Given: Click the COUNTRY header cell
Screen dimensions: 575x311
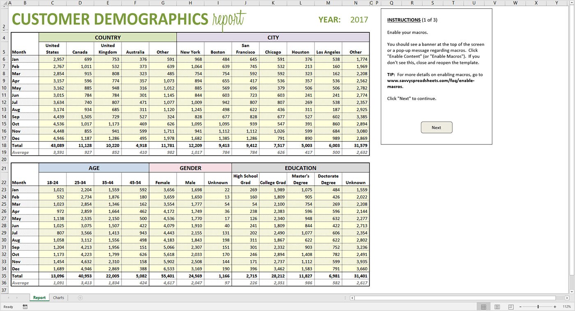Looking at the screenshot, I should click(108, 37).
